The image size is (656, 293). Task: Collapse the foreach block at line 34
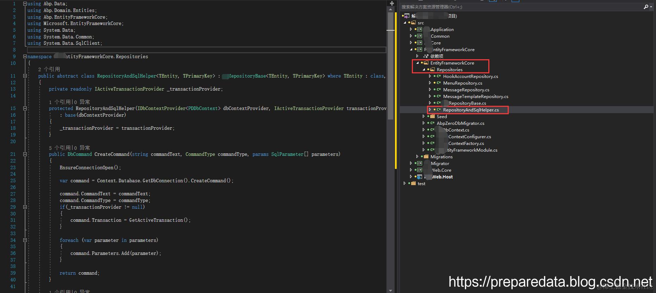[x=25, y=240]
